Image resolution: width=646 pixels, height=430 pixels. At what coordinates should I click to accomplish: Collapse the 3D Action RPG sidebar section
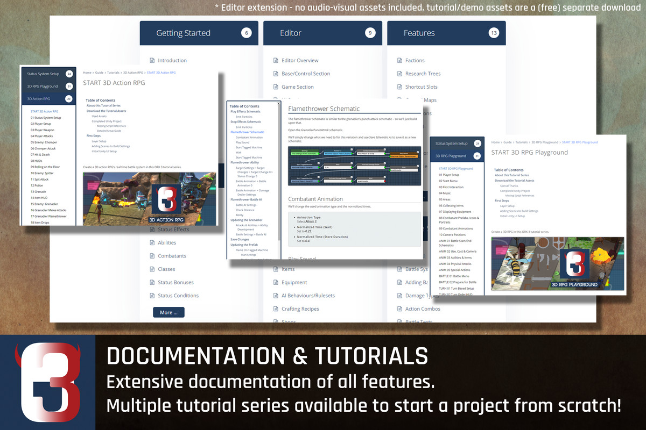pyautogui.click(x=49, y=99)
